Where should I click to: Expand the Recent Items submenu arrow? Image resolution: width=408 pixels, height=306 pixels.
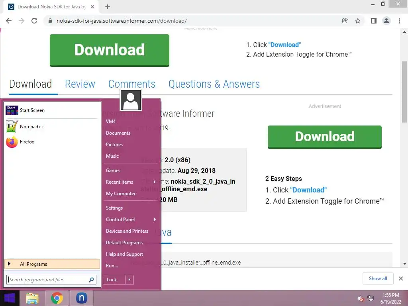155,182
